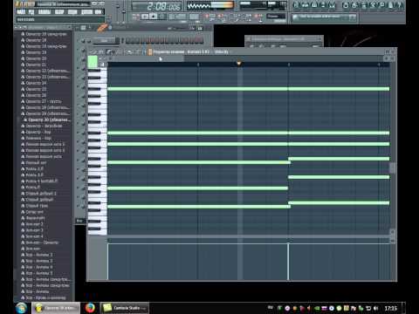The image size is (419, 314).
Task: Select browser item 'Оркестр 26'
Action: coord(36,95)
